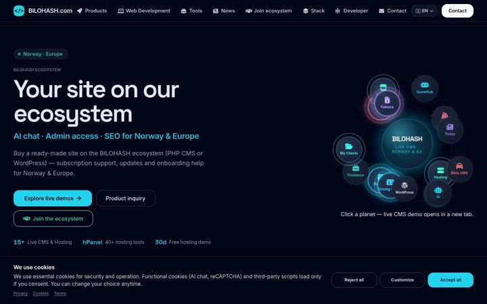487x304 pixels.
Task: Open the AI robot planet
Action: 438,193
